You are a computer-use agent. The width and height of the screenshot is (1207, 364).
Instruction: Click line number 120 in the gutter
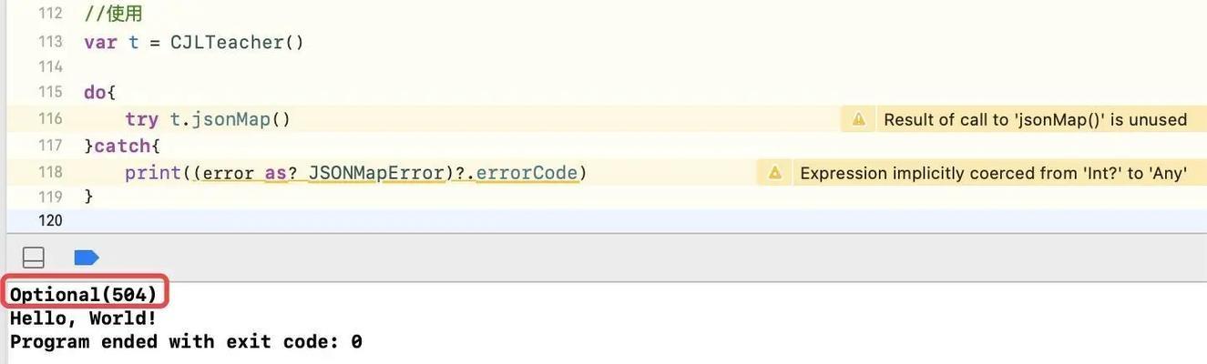[x=50, y=220]
